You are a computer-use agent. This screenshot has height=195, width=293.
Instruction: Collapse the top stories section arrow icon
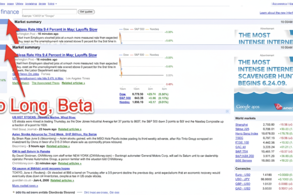[x=227, y=111]
